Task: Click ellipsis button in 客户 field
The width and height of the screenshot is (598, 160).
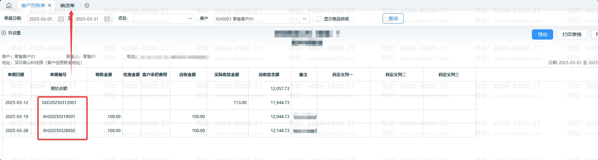Action: coord(305,19)
